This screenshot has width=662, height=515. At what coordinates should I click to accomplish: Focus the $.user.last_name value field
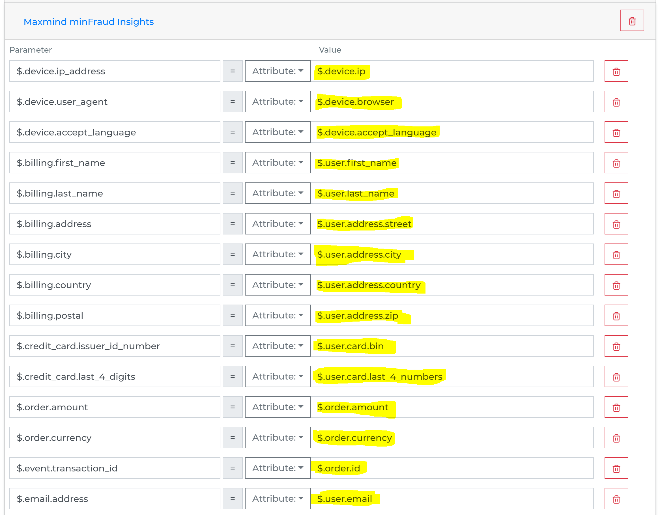click(452, 193)
